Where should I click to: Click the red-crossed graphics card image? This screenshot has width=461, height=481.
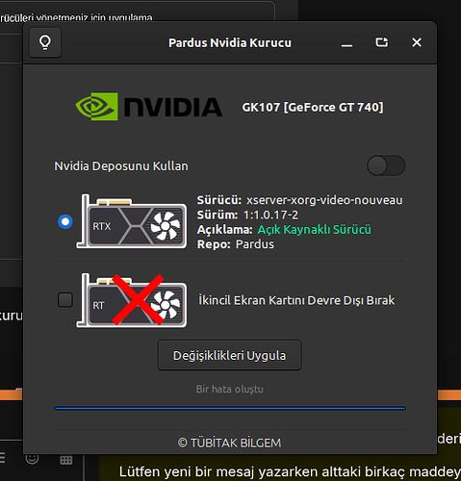132,300
